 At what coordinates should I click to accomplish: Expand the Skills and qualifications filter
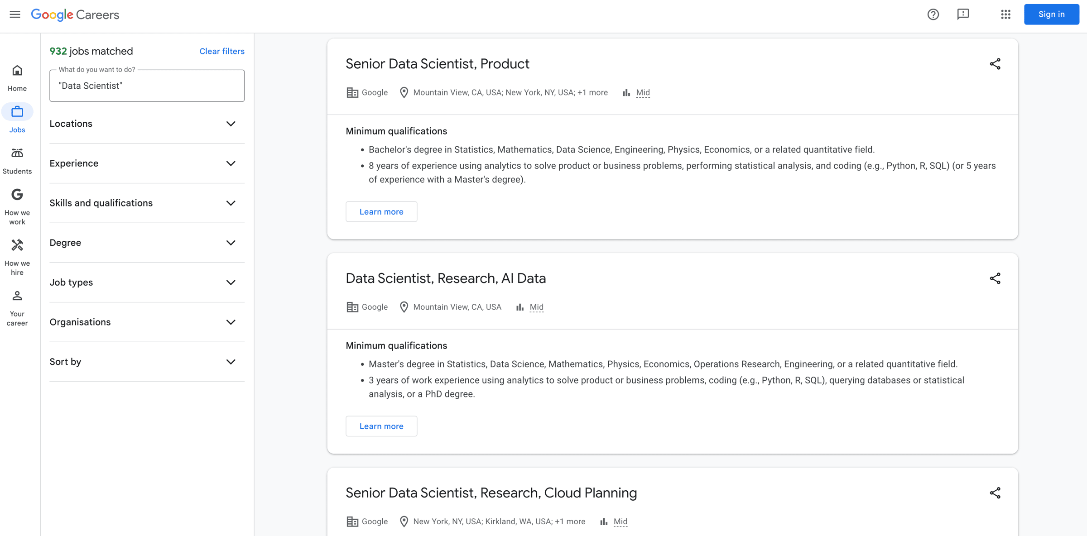(147, 203)
